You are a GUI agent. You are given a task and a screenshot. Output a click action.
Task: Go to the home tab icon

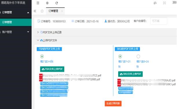point(42,11)
